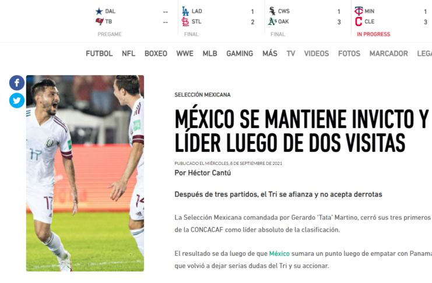
Task: Click the Dallas Cowboys star logo
Action: 99,11
